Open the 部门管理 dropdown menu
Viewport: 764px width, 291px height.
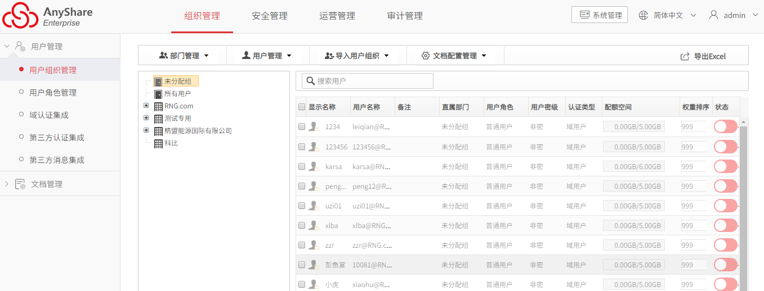coord(184,56)
